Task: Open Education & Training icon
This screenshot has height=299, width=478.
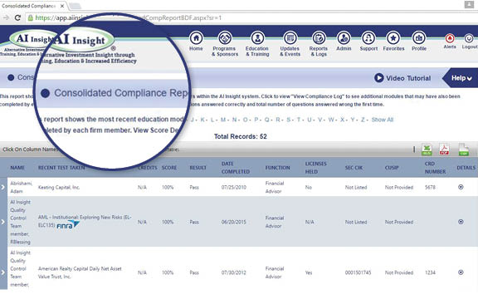Action: pyautogui.click(x=257, y=38)
